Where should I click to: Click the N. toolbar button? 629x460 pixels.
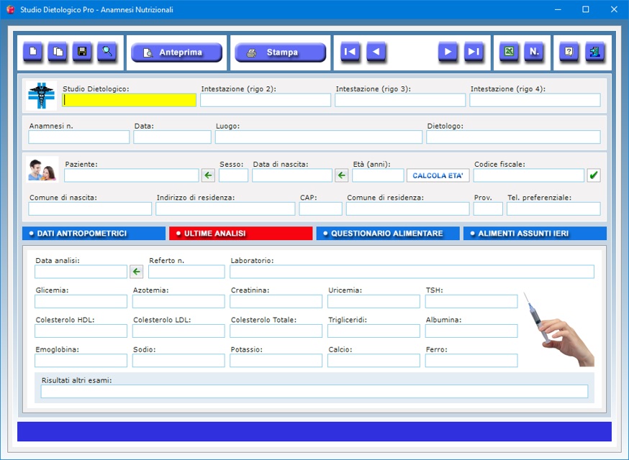pyautogui.click(x=534, y=52)
